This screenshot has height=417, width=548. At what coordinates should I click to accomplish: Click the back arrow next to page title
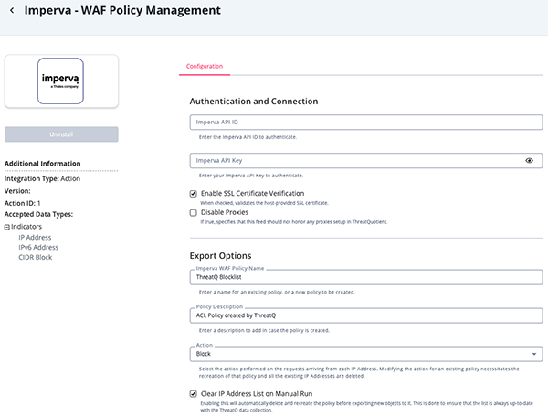(13, 12)
